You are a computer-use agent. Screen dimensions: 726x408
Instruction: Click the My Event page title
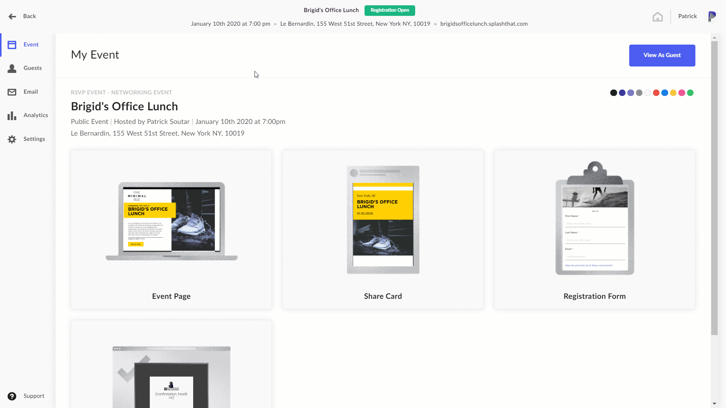click(x=95, y=55)
